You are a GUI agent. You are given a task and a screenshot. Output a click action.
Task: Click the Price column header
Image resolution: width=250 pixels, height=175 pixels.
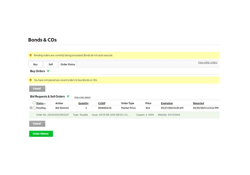click(148, 103)
